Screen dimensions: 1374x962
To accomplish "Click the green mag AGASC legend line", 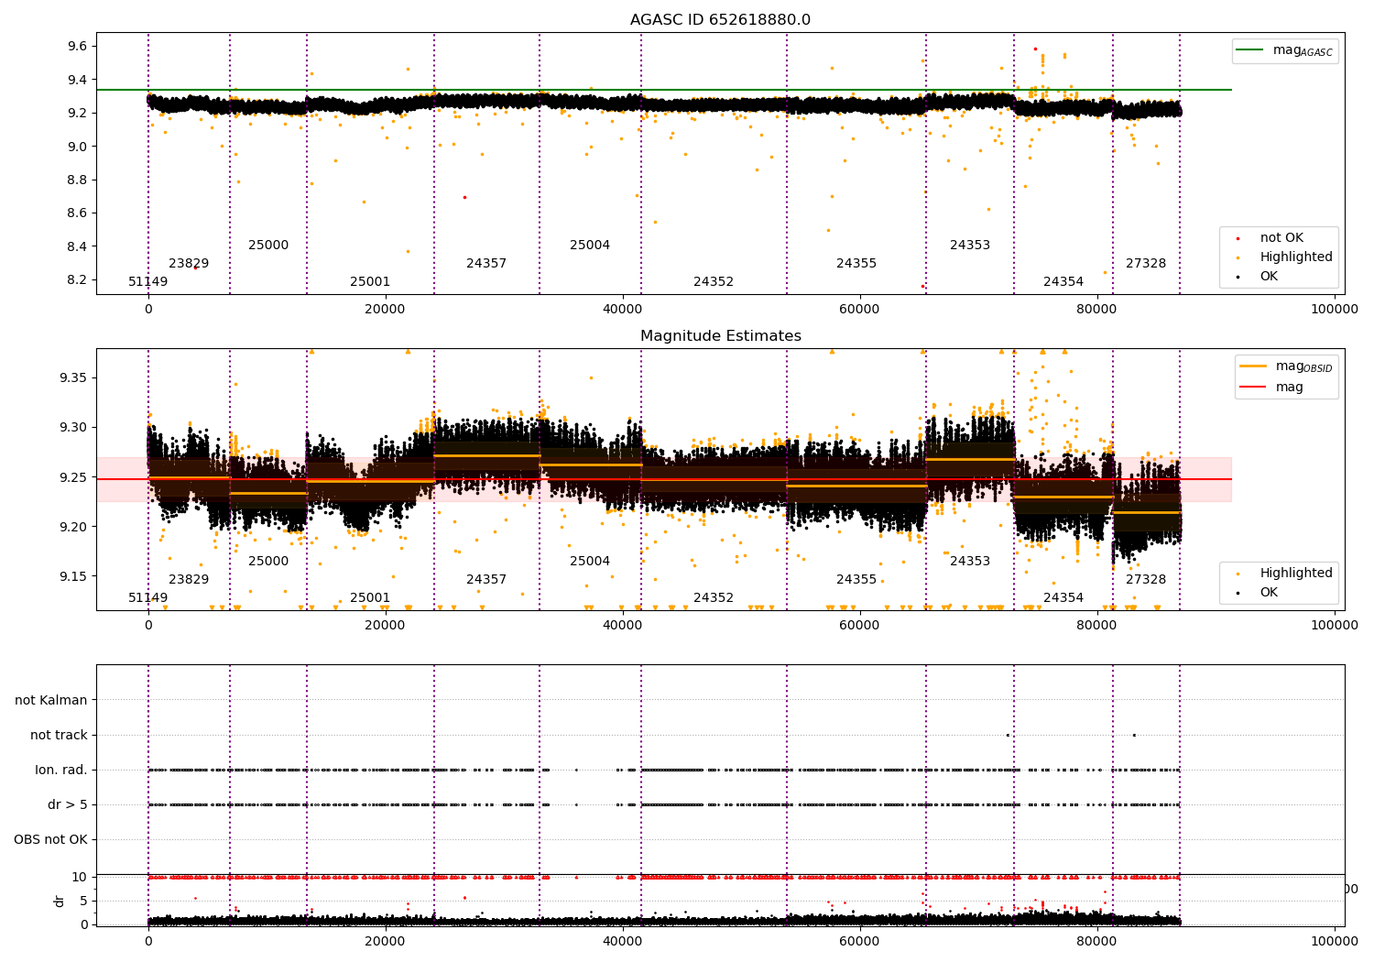I will [1250, 50].
